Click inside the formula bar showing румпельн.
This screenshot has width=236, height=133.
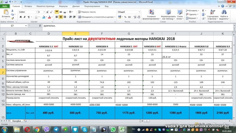(x=138, y=26)
